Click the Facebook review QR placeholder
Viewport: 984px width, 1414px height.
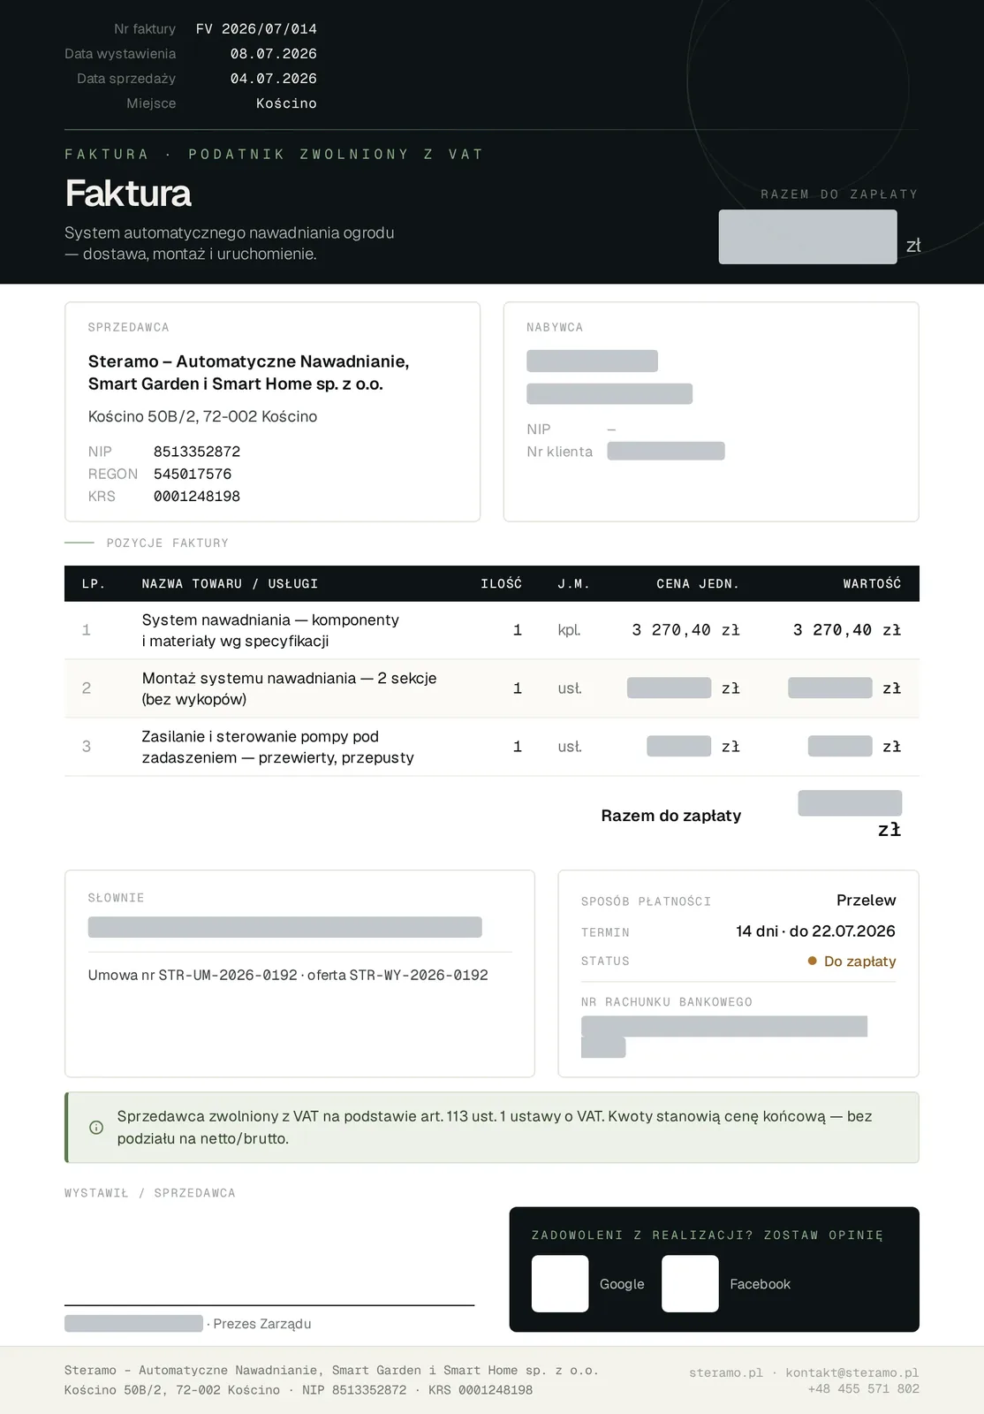tap(690, 1283)
